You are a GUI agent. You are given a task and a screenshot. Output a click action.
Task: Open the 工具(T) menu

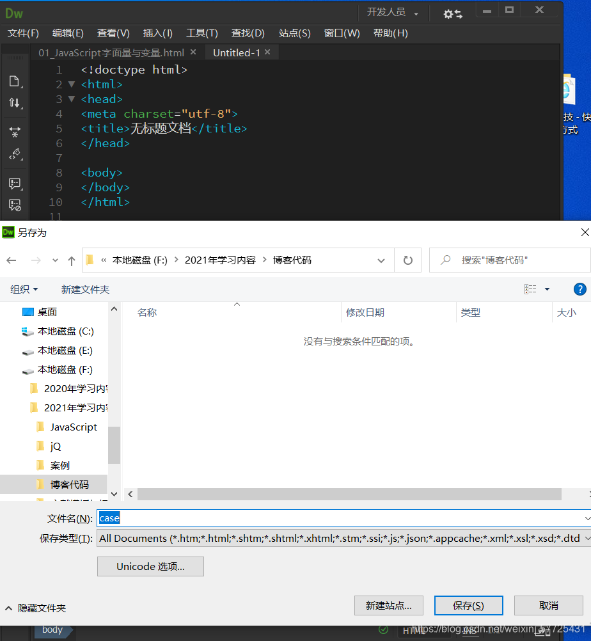click(202, 33)
